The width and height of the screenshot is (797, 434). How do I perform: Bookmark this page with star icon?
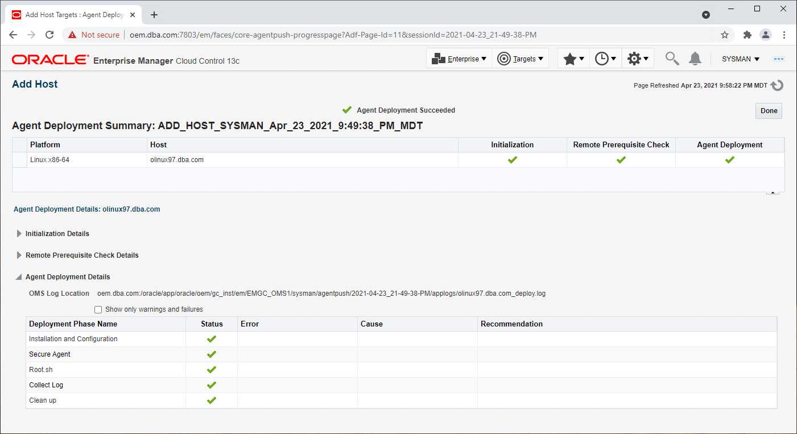pyautogui.click(x=725, y=35)
